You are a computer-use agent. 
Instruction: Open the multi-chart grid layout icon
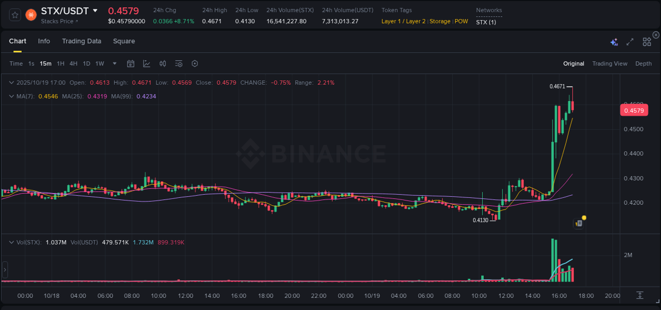pos(646,41)
